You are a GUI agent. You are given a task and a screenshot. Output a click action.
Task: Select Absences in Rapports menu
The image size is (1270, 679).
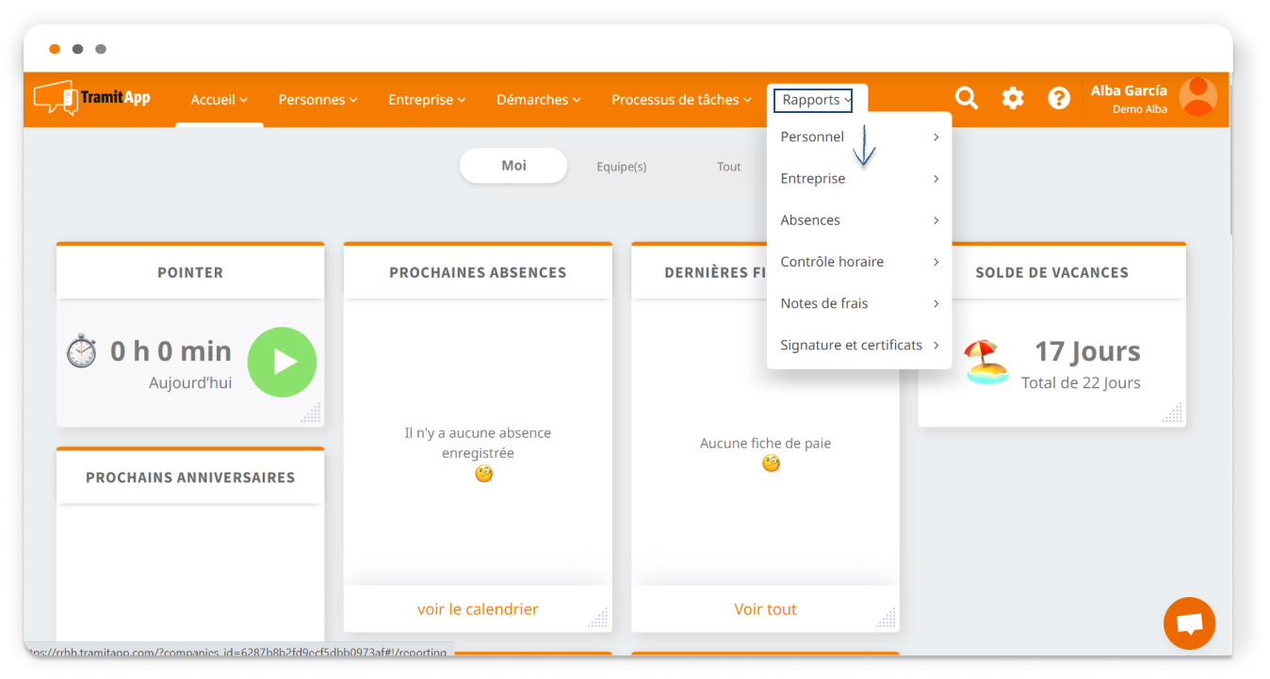(x=810, y=220)
